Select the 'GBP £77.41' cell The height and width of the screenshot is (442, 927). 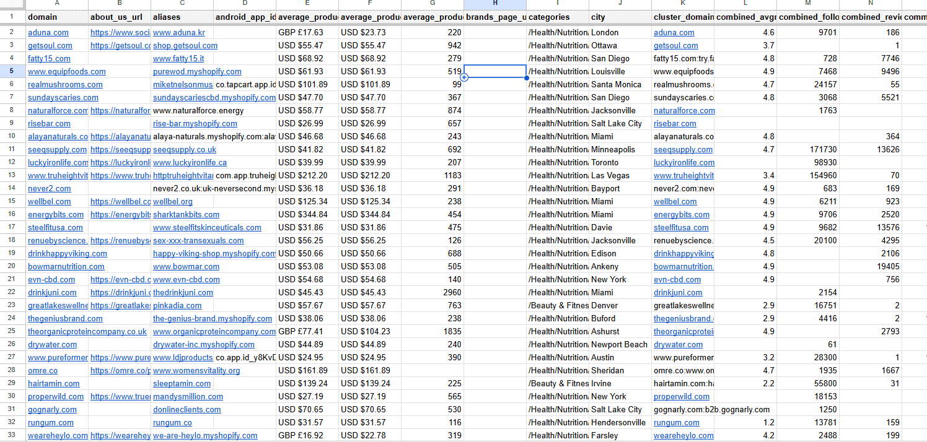coord(307,331)
